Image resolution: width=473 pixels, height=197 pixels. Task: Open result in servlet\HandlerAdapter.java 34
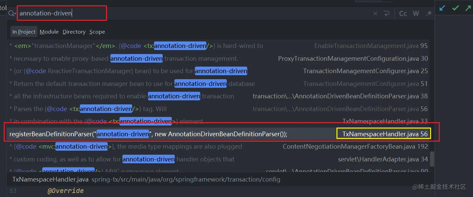tap(218, 159)
